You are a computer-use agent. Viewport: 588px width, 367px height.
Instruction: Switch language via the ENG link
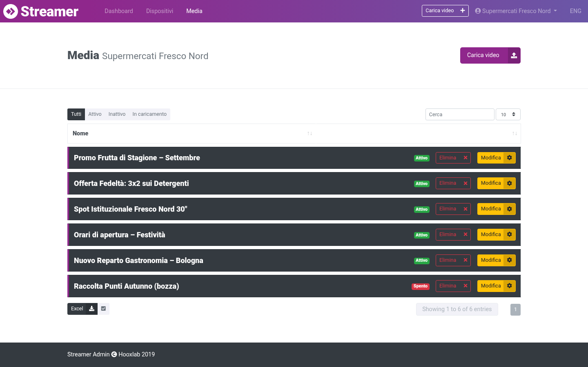point(575,11)
